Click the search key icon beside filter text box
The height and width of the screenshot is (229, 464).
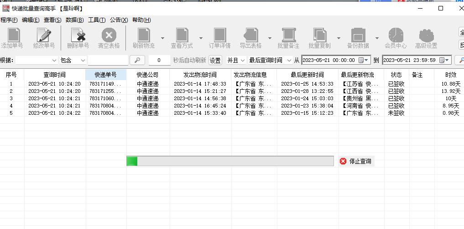pos(137,60)
